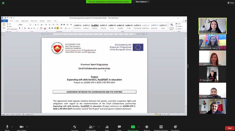Toggle Show/Hide paragraph marks

coord(71,25)
